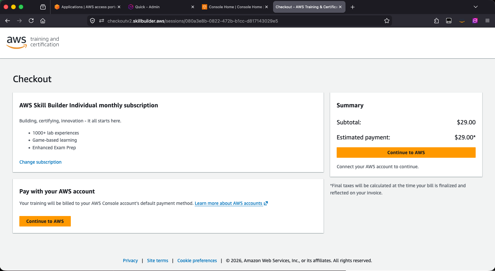495x271 pixels.
Task: Open the extensions puzzle icon
Action: 436,21
